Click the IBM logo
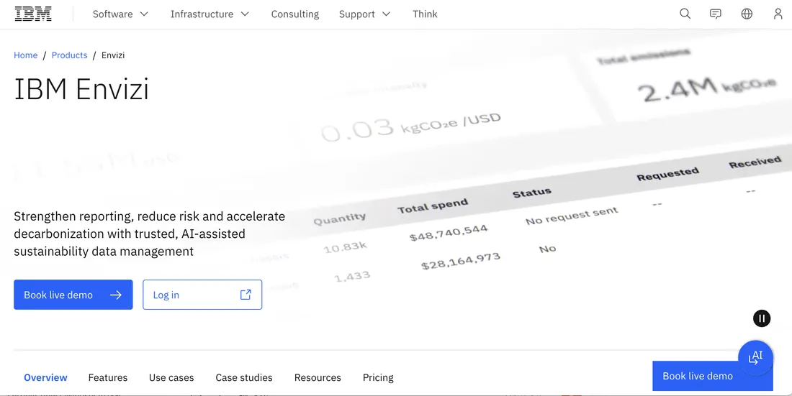792x396 pixels. [x=33, y=14]
